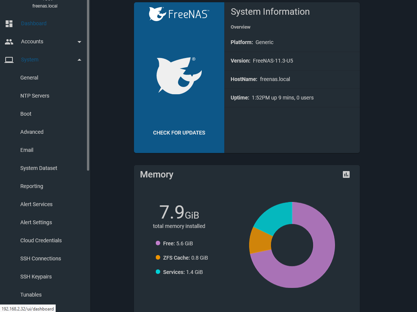
Task: Click the freenas.local hostname in sidebar
Action: tap(45, 6)
